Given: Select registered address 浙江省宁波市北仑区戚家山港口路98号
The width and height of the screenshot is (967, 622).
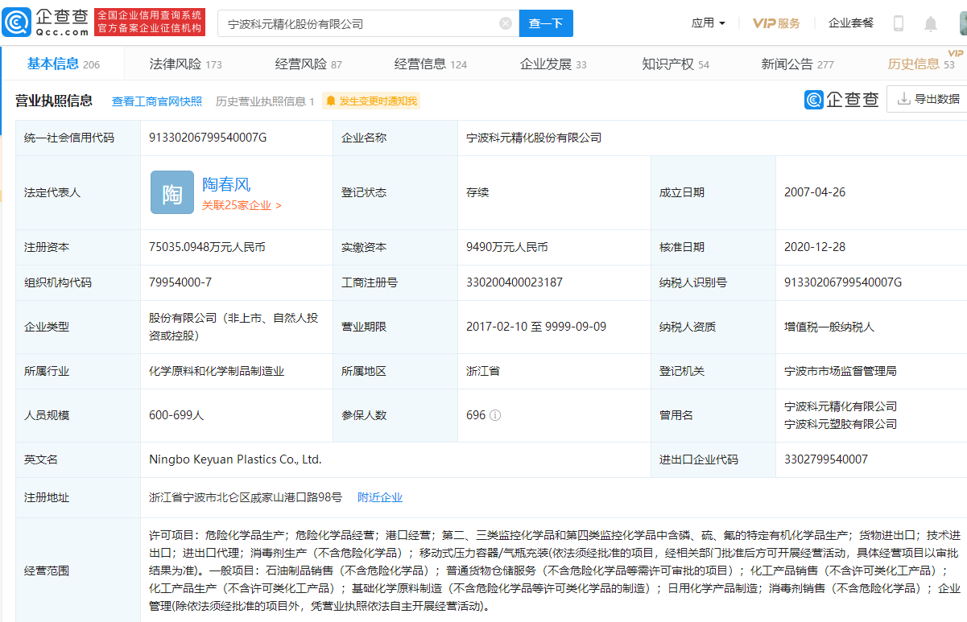Looking at the screenshot, I should point(246,497).
